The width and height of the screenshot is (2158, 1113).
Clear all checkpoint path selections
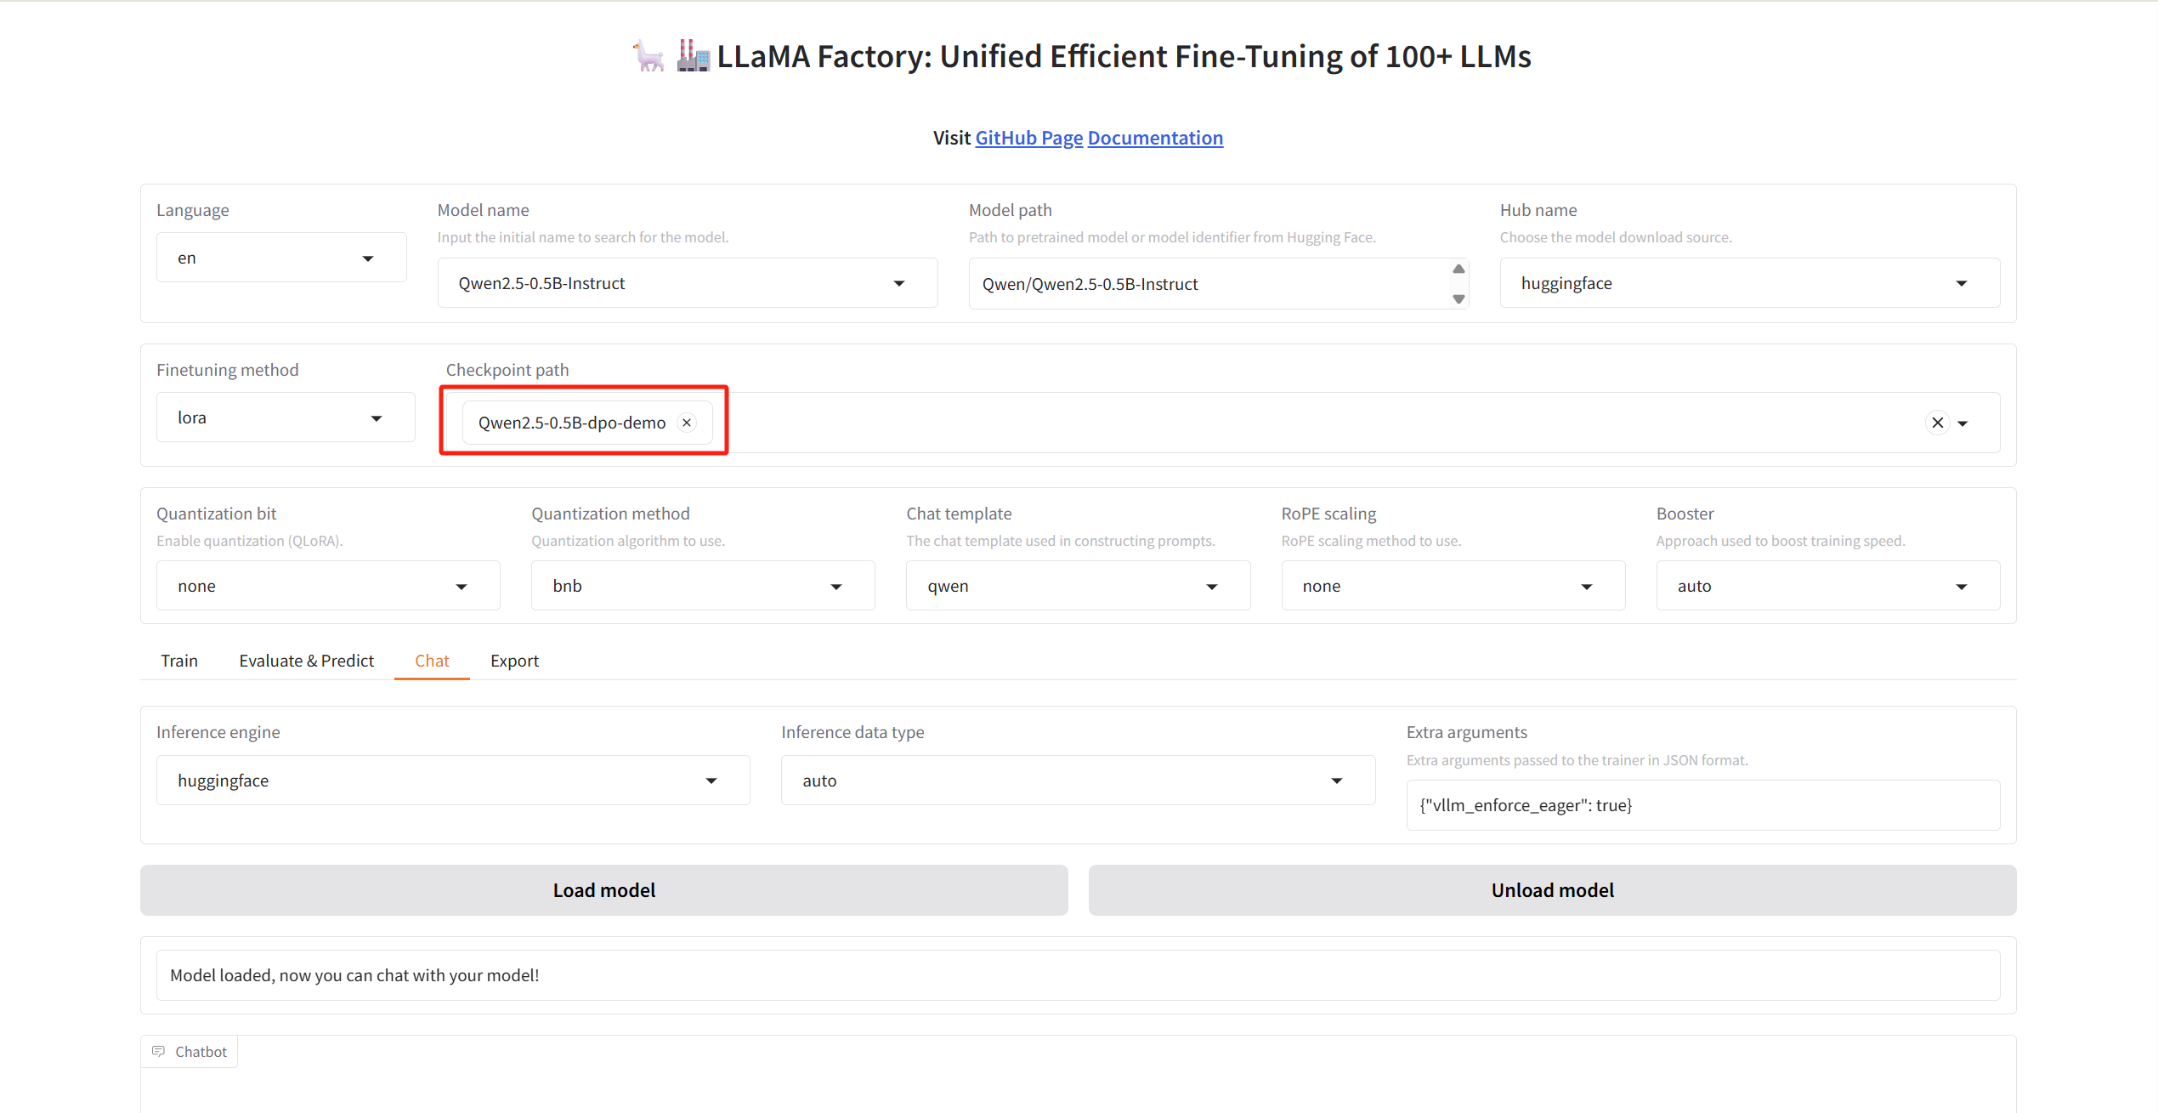[1937, 423]
